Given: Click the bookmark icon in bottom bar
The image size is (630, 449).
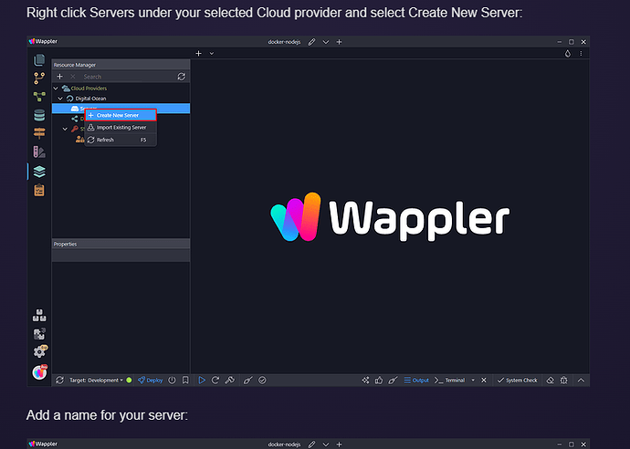Looking at the screenshot, I should pyautogui.click(x=185, y=380).
